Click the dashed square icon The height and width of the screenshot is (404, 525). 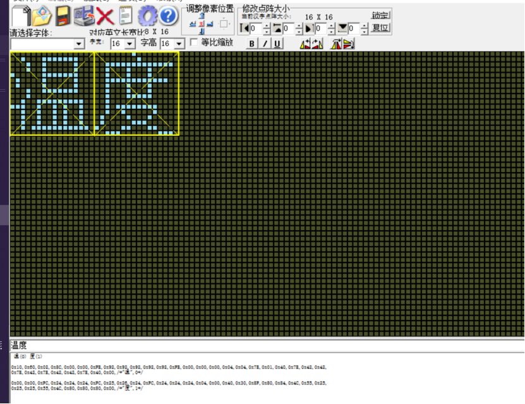click(224, 24)
